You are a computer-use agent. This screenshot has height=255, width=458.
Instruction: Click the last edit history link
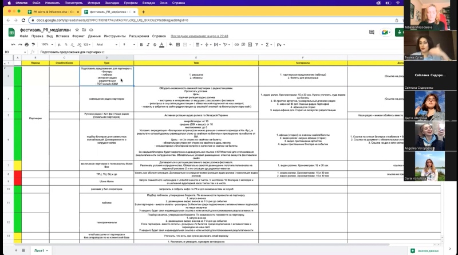click(198, 36)
